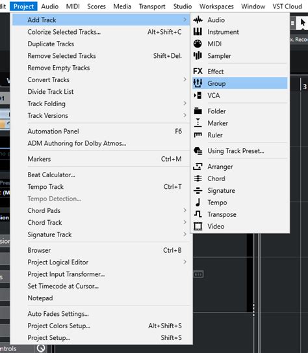Image resolution: width=308 pixels, height=353 pixels.
Task: Open Project Setup
Action: (102, 337)
